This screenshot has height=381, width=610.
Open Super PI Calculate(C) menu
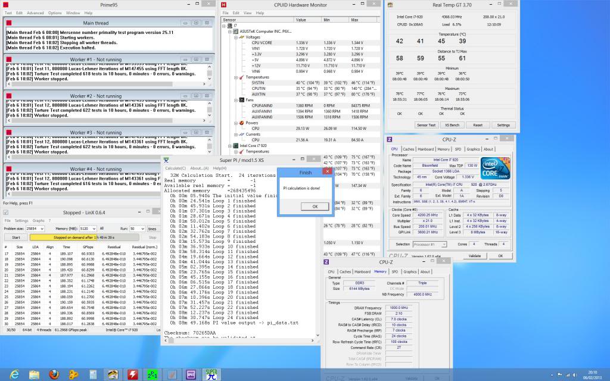click(x=176, y=168)
